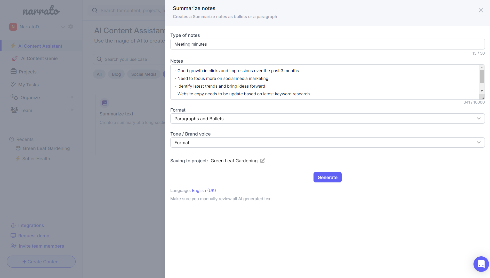Click the Projects briefcase icon

pyautogui.click(x=13, y=71)
